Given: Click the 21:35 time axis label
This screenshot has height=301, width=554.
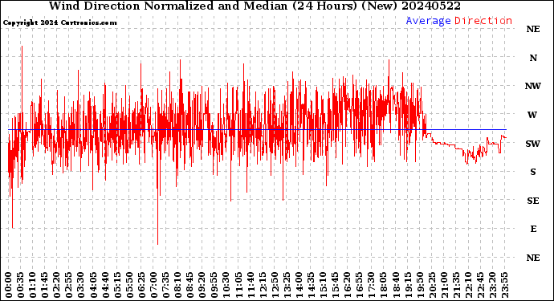Looking at the screenshot, I should (x=456, y=285).
